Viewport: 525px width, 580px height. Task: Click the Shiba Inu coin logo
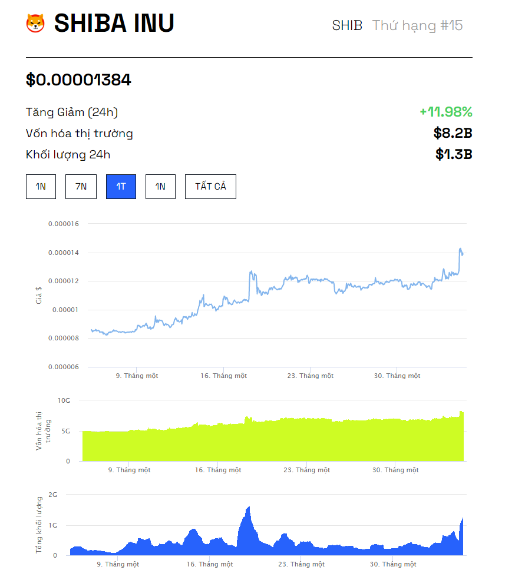tap(35, 24)
